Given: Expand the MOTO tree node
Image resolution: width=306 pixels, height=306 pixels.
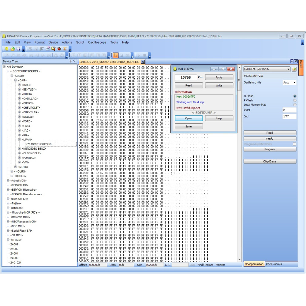Looking at the screenshot, I should click(16, 167).
